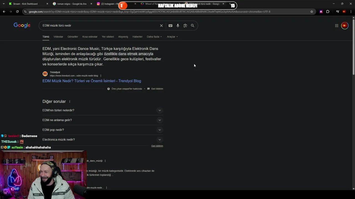The image size is (355, 199).
Task: Open the on-screen keyboard input tool
Action: (170, 25)
